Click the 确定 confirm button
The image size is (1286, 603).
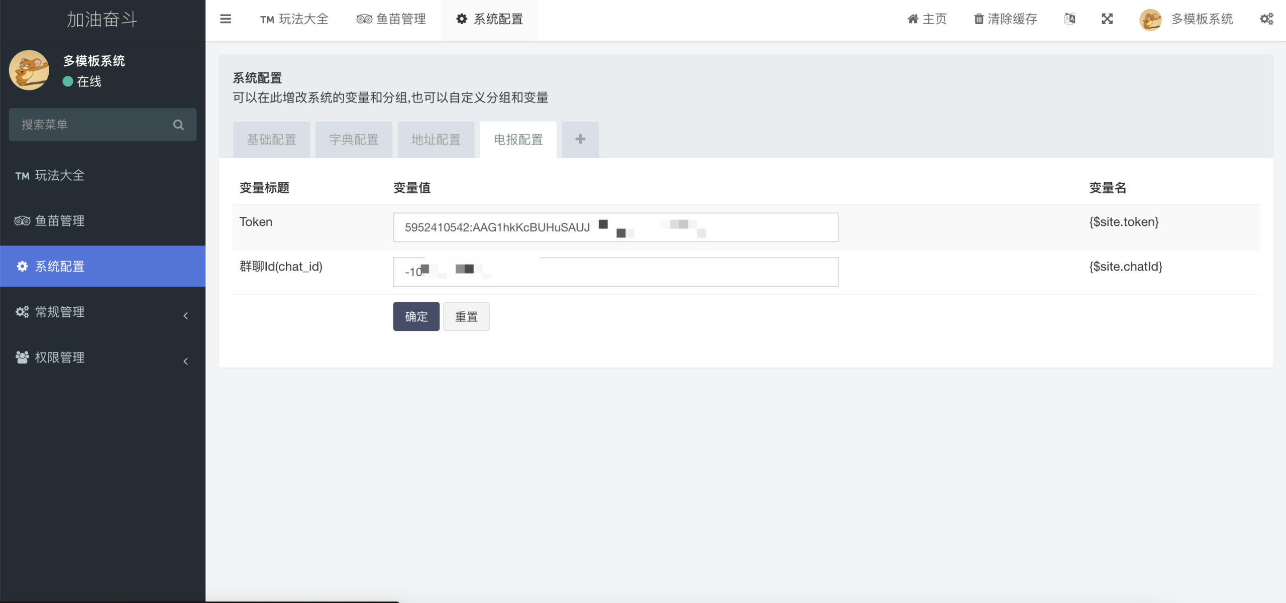(416, 316)
